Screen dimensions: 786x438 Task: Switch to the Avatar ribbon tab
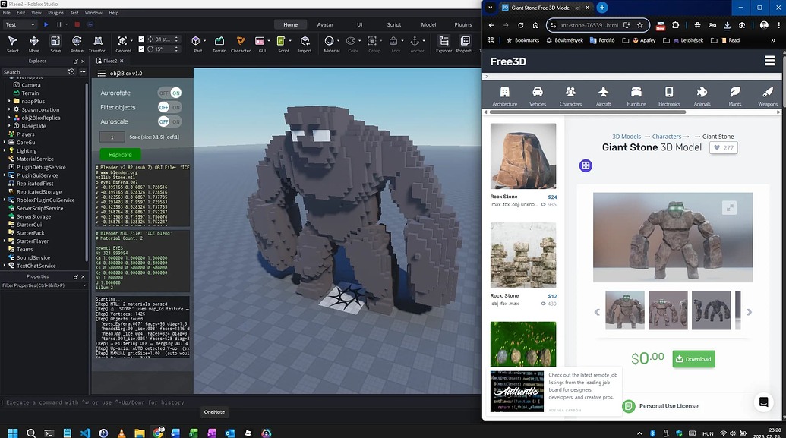pos(325,24)
